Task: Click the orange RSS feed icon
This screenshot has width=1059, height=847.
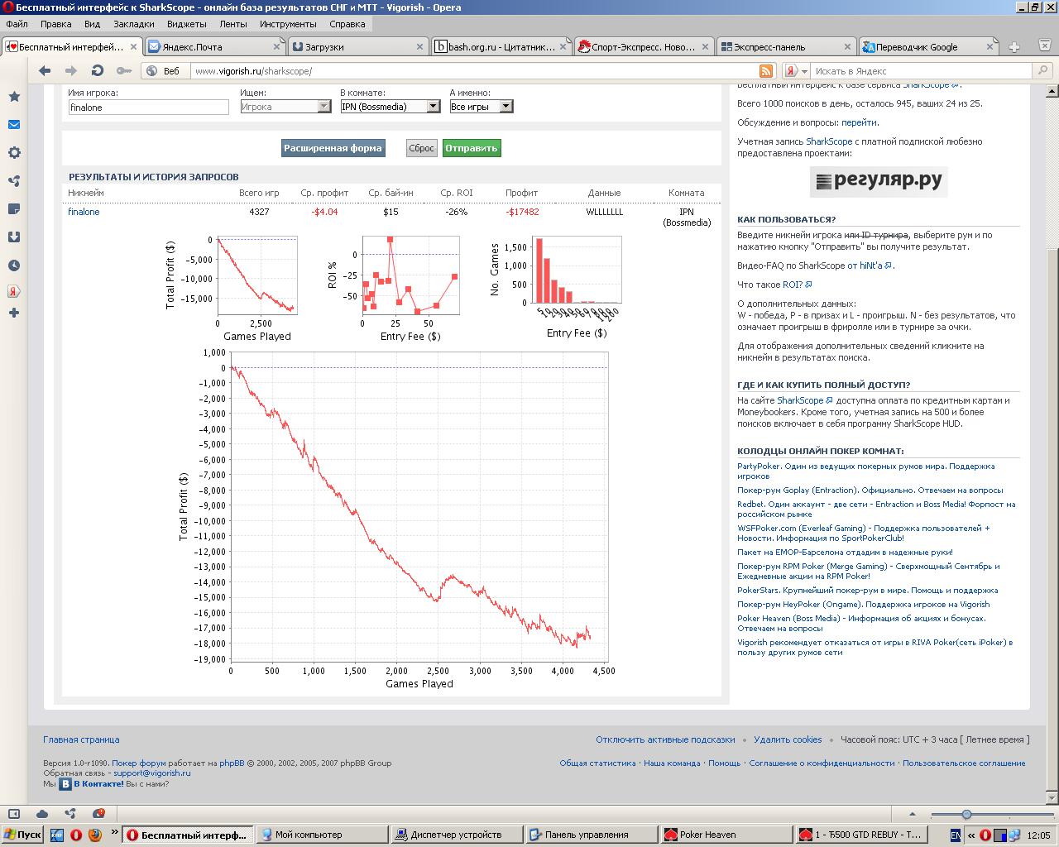Action: coord(766,71)
